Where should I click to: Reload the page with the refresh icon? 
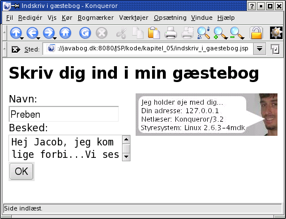[x=85, y=33]
